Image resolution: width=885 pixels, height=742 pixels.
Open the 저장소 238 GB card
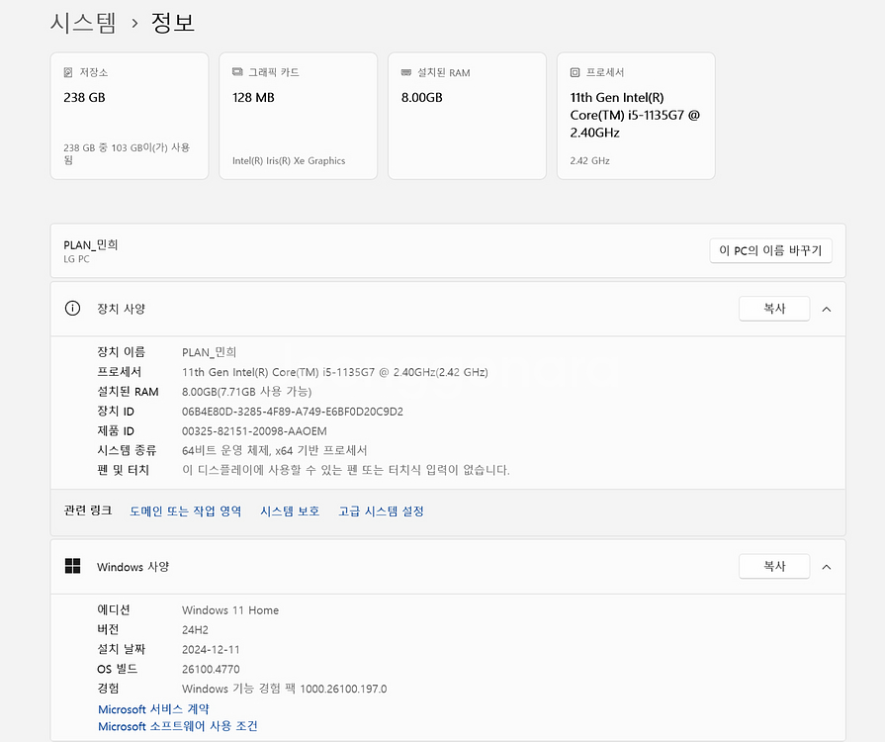pos(130,116)
